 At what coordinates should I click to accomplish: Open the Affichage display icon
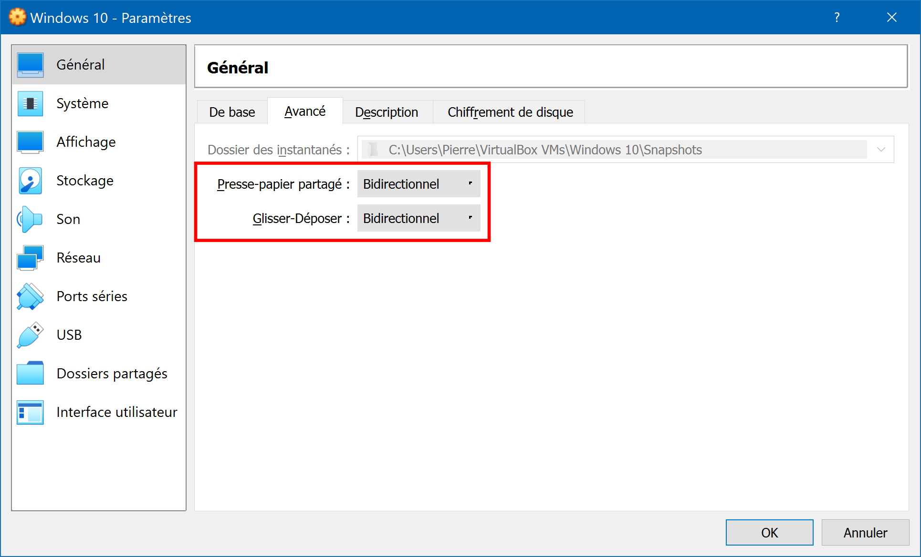tap(30, 142)
